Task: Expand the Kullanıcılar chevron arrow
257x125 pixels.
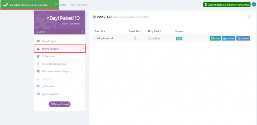Action: click(83, 56)
